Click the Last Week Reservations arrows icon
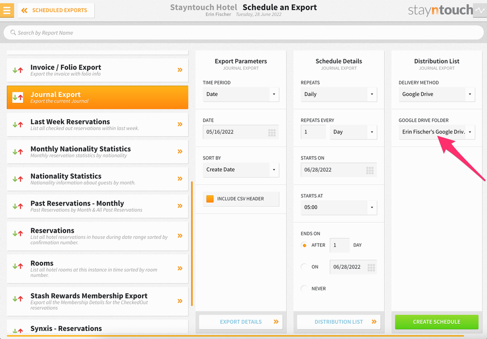Viewport: 487px width, 339px height. tap(17, 124)
